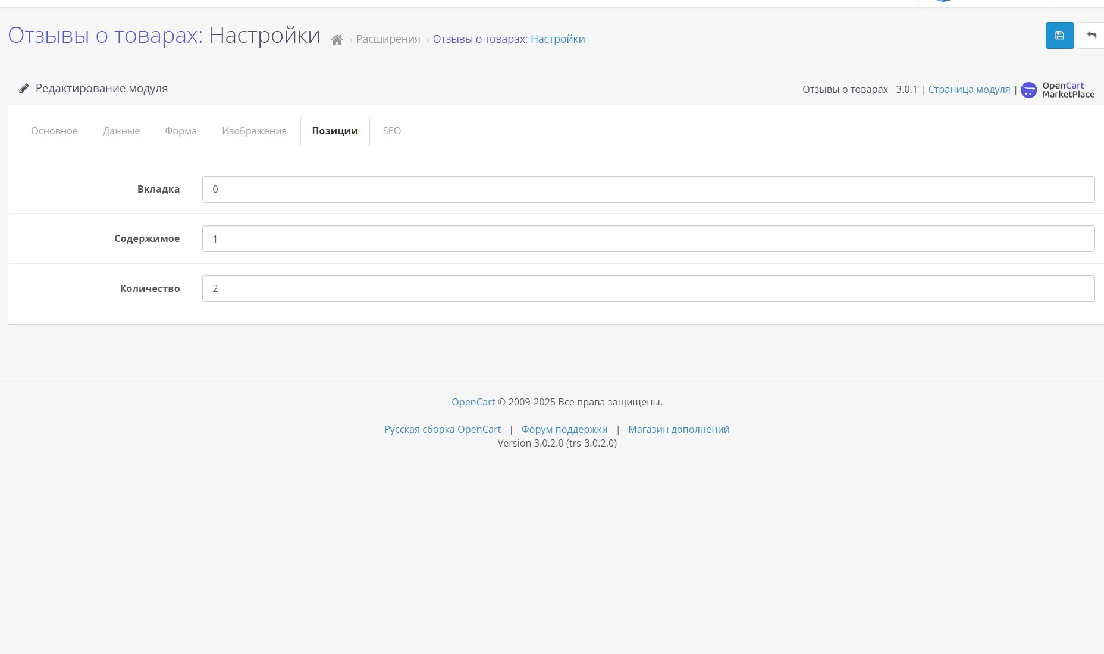Select the Позиции tab
Screen dimensions: 1104x654
point(335,131)
